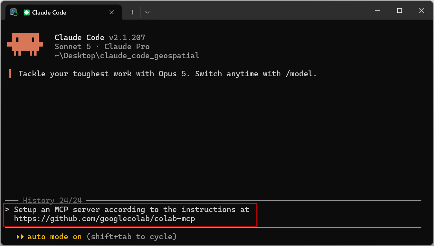
Task: Click the Sonnet 5 · Claude Pro model line
Action: coord(102,47)
